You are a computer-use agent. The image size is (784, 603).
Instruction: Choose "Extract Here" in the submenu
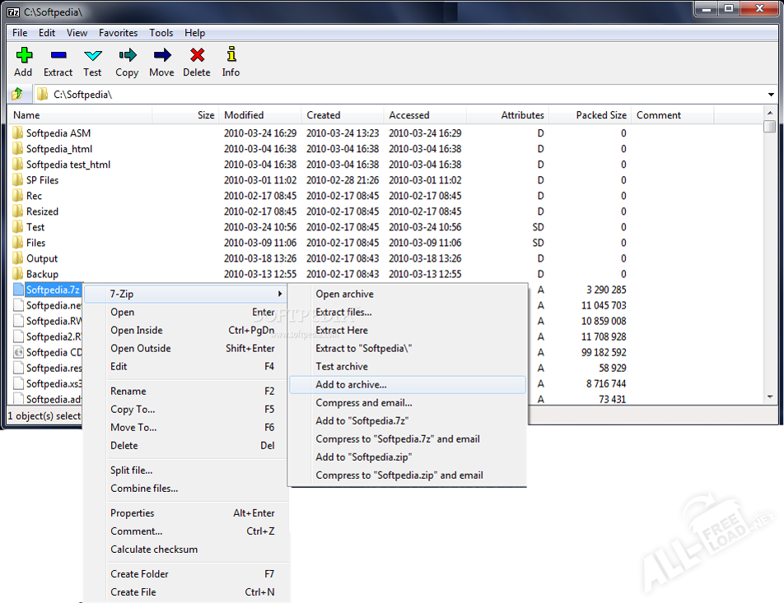pos(342,330)
